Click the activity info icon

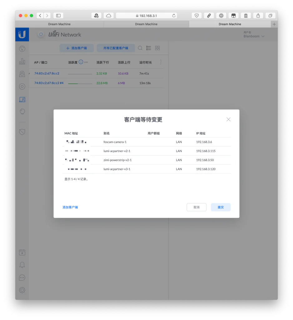tap(81, 62)
